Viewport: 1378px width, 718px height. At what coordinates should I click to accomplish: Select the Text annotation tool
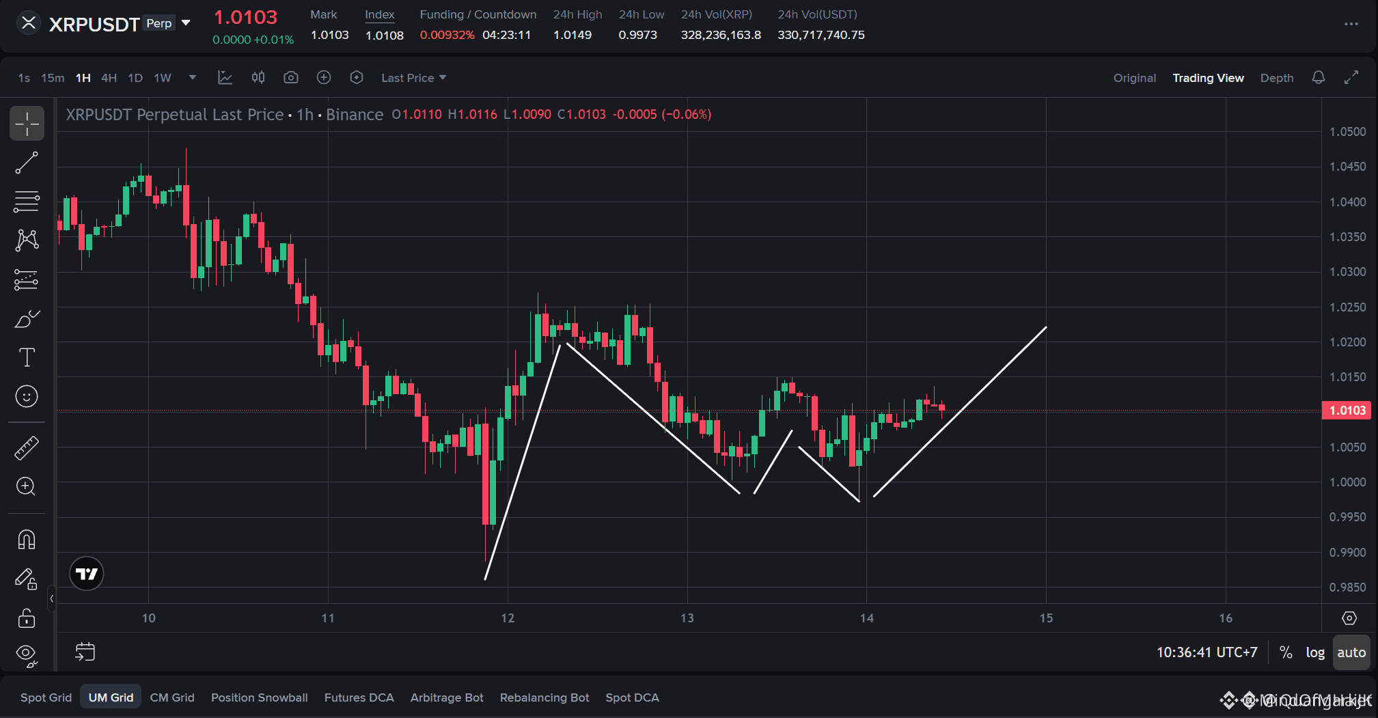click(x=27, y=357)
